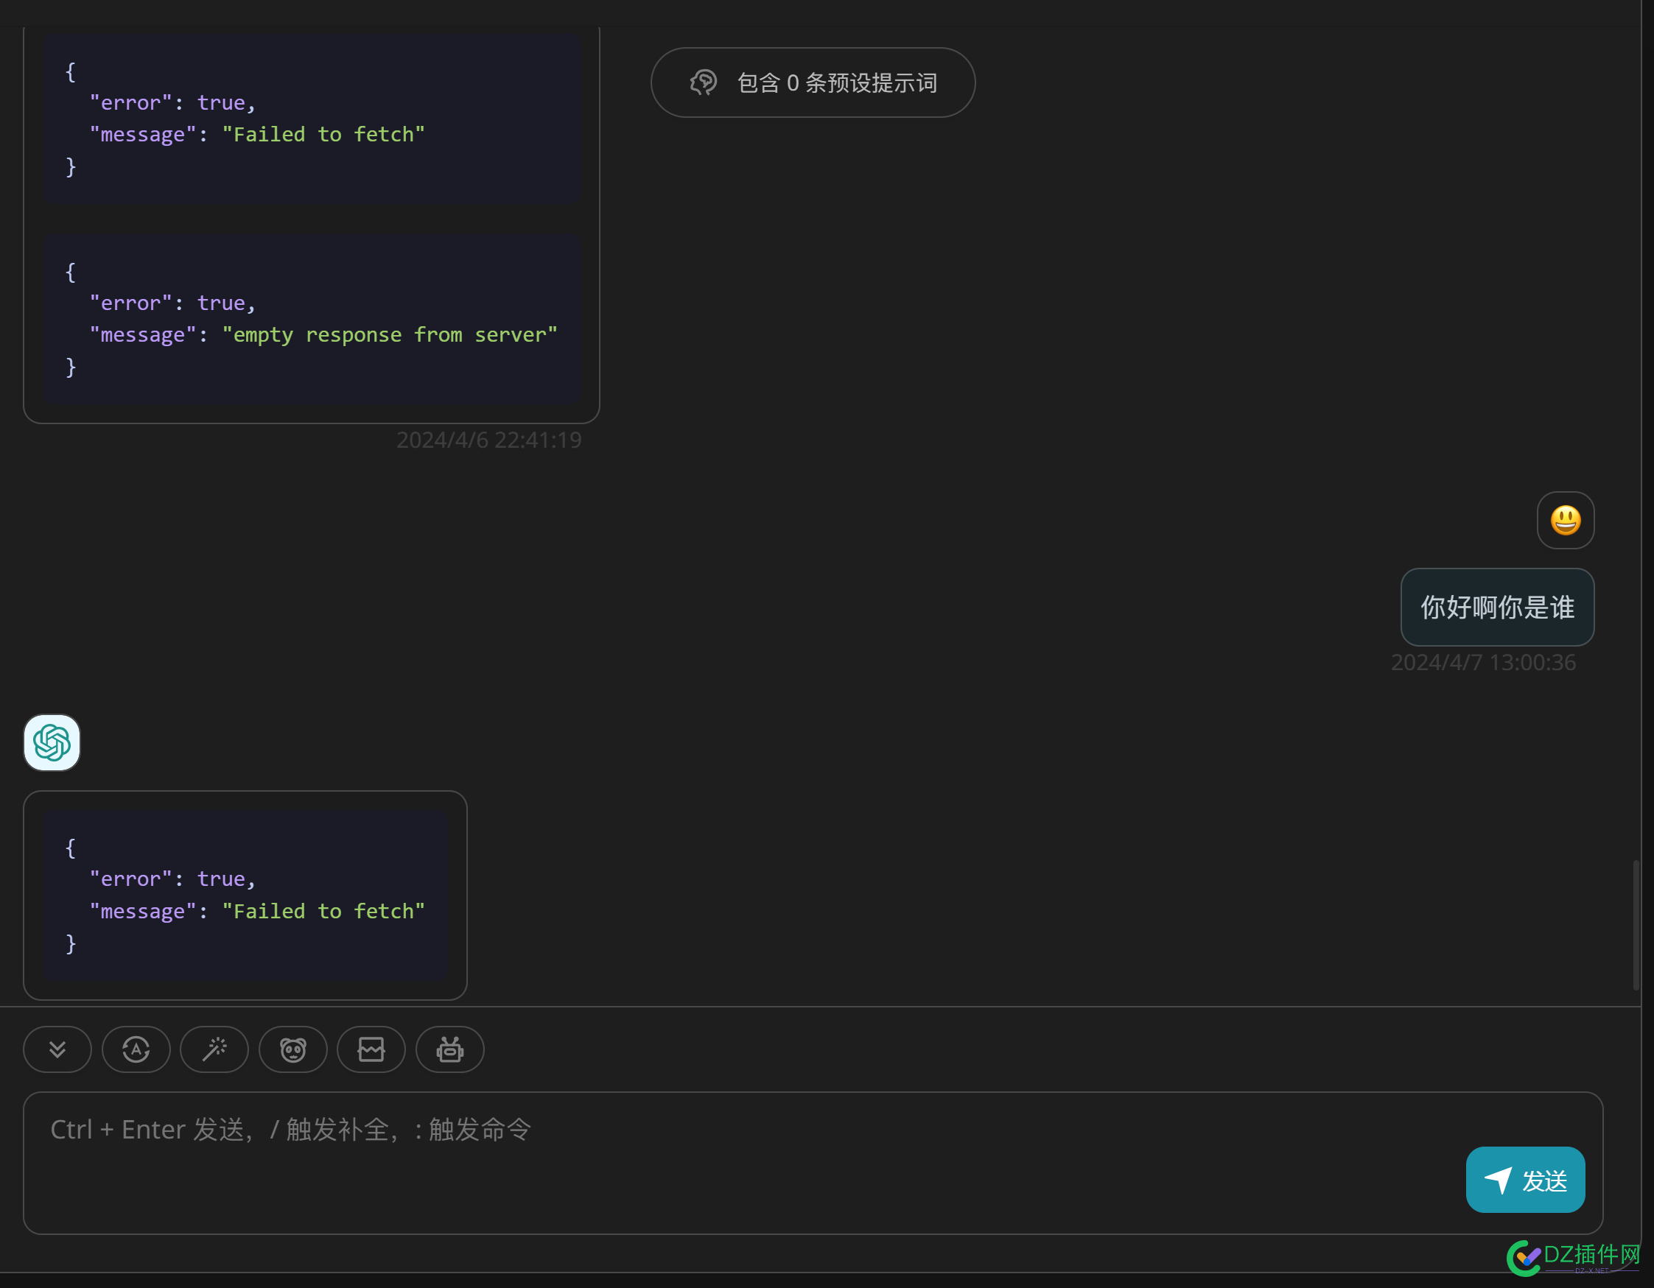Open the 包含 0 条预设提示词 pill
This screenshot has height=1288, width=1654.
pos(813,82)
